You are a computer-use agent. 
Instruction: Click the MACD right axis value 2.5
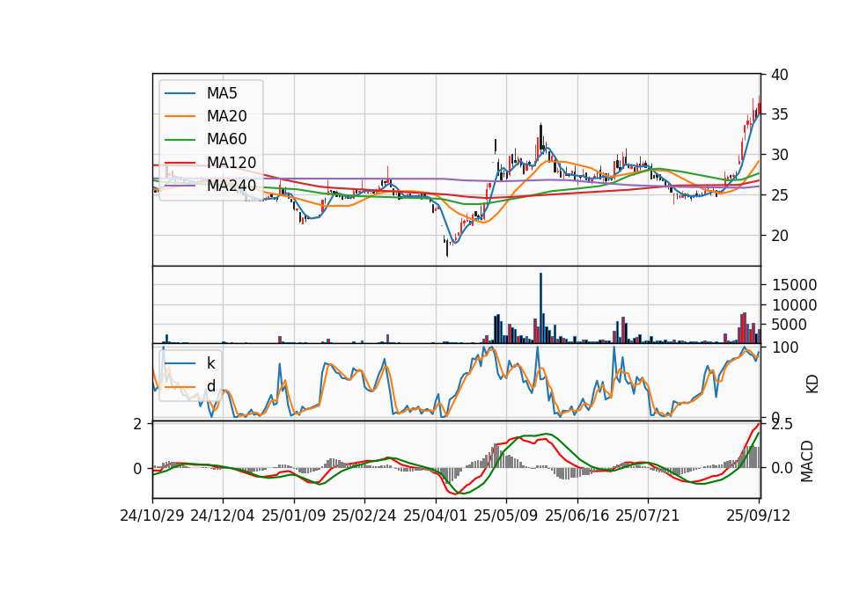[782, 424]
